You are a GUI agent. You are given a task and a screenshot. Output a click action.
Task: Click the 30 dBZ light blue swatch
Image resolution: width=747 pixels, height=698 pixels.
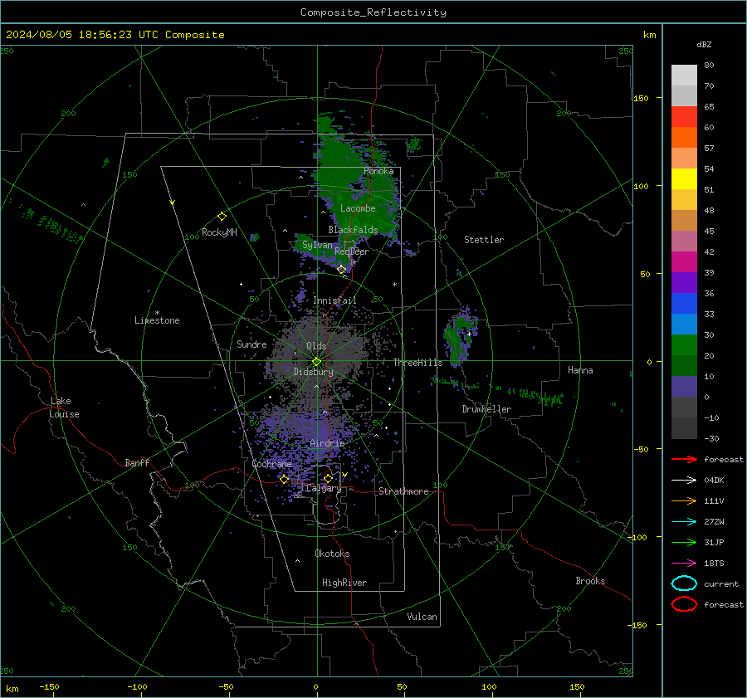pos(684,324)
